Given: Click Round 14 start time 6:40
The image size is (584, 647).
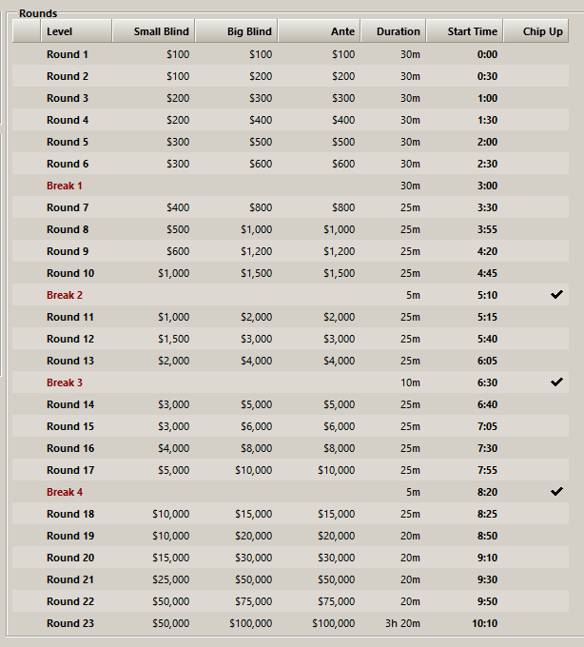Looking at the screenshot, I should (x=487, y=404).
